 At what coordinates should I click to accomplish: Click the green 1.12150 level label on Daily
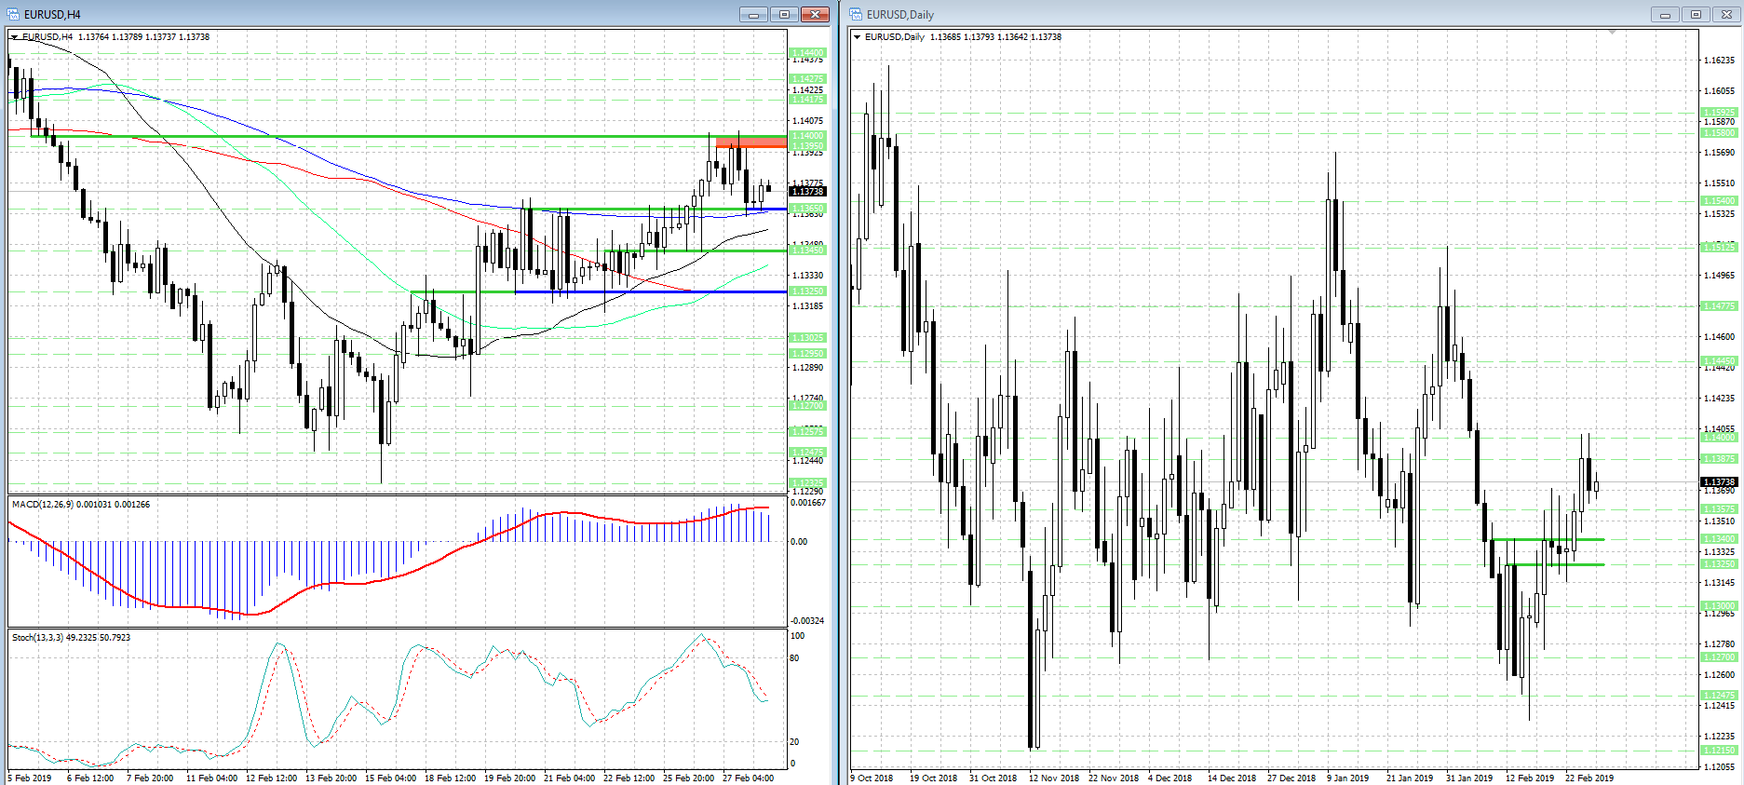pos(1719,751)
